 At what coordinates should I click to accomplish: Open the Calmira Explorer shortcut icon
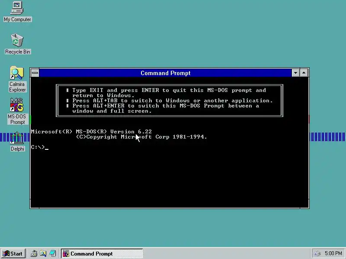tap(17, 79)
